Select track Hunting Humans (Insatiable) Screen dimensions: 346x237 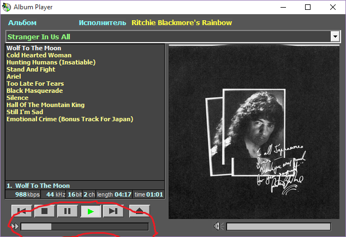click(51, 62)
